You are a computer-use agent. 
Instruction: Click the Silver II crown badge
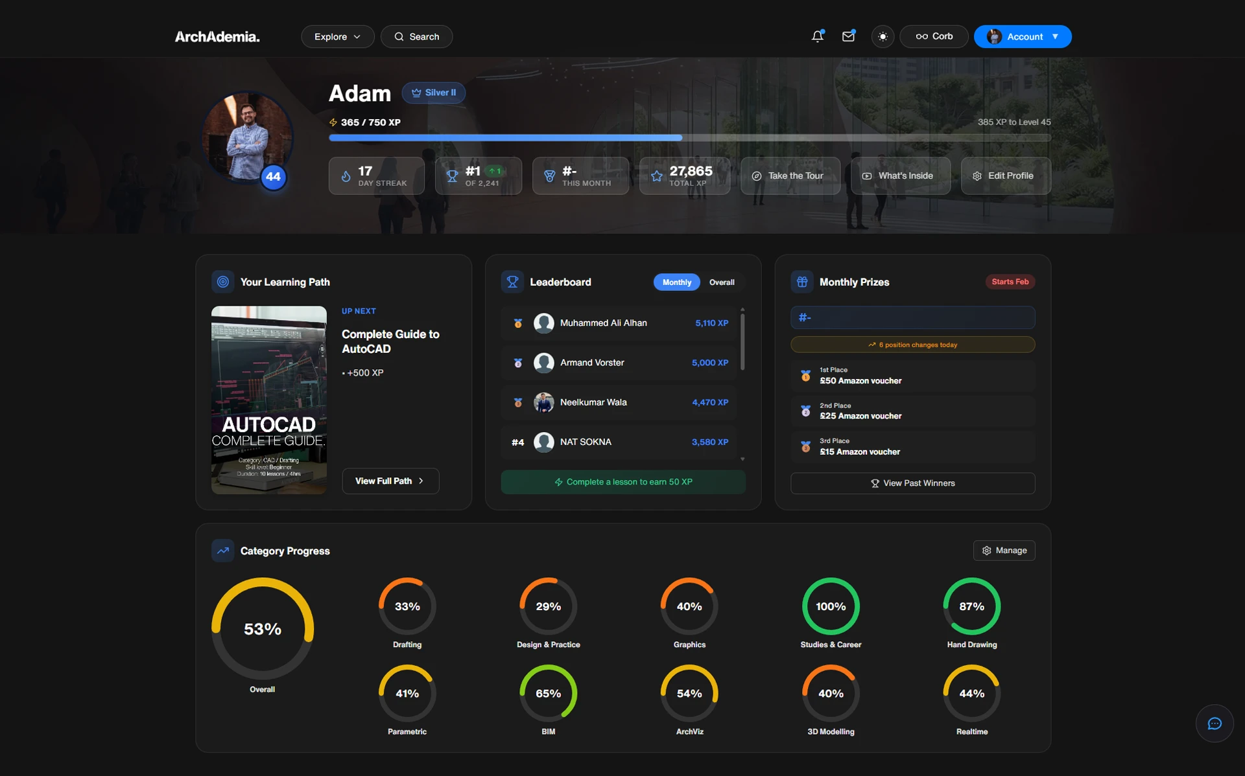433,93
